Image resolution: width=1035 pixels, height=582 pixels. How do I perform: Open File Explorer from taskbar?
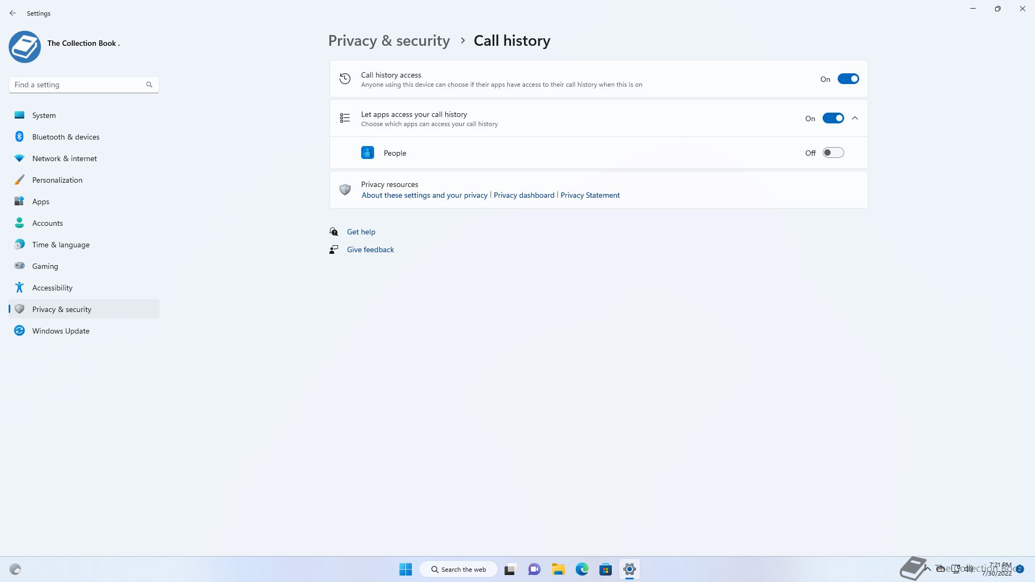tap(558, 569)
